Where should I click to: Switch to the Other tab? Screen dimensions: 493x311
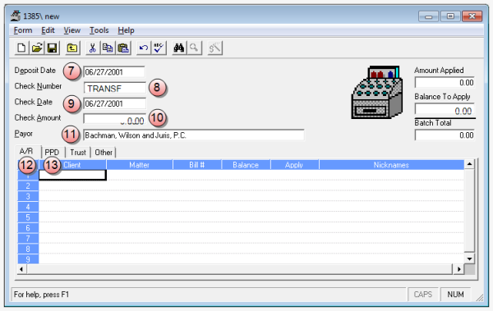tap(104, 153)
